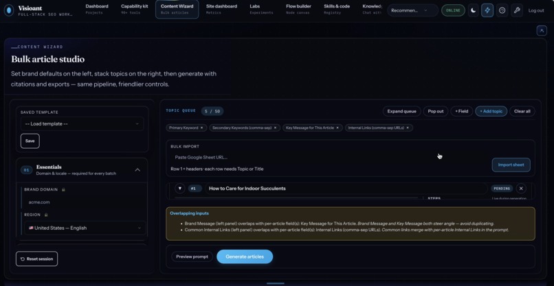Open the Load template dropdown
Viewport: 554px width, 286px height.
pos(82,123)
